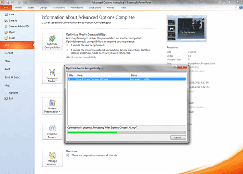Click the red Exit icon
This screenshot has height=174, width=243.
click(x=6, y=98)
